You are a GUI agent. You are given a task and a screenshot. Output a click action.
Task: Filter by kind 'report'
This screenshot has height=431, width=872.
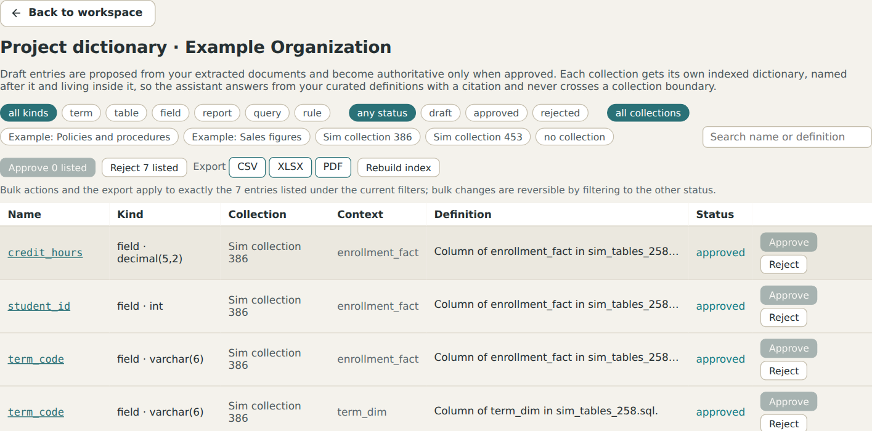pos(218,113)
